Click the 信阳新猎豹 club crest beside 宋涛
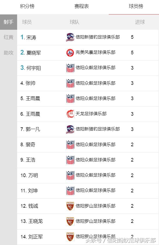The width and height of the screenshot is (159, 245). (x=70, y=37)
